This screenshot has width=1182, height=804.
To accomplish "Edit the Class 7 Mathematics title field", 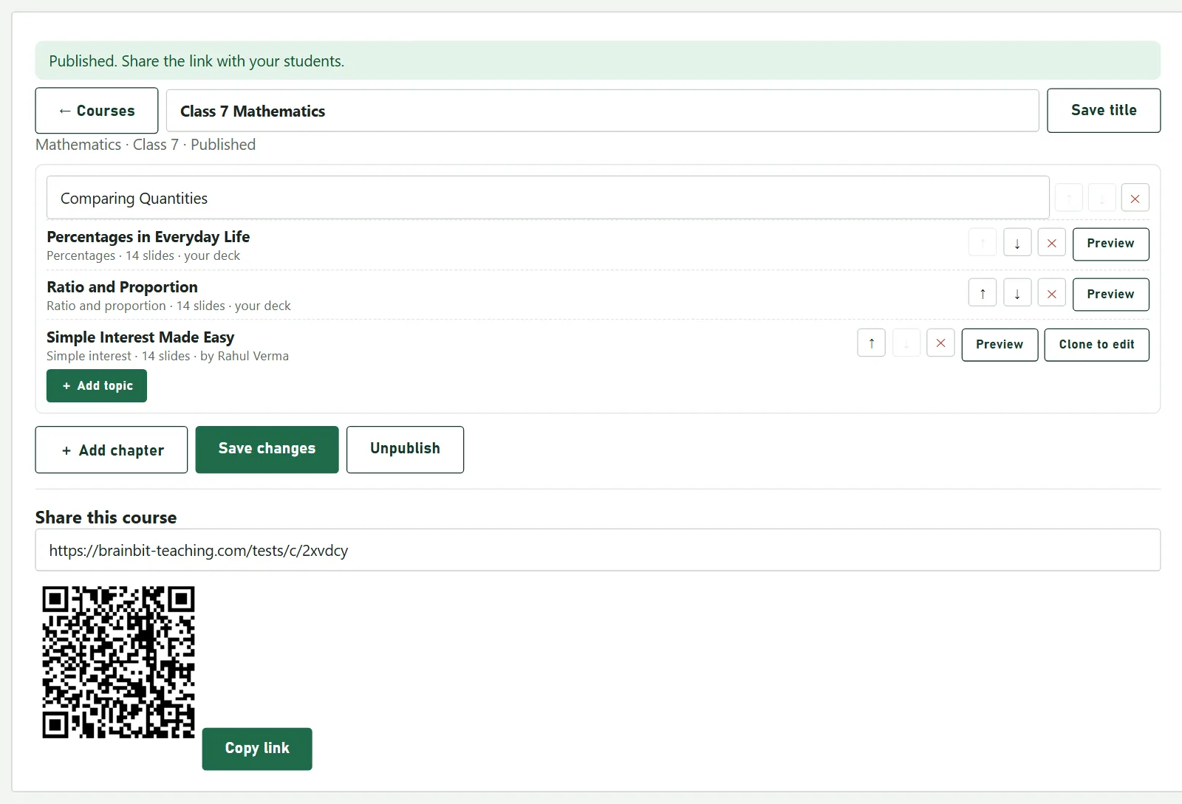I will pos(602,111).
